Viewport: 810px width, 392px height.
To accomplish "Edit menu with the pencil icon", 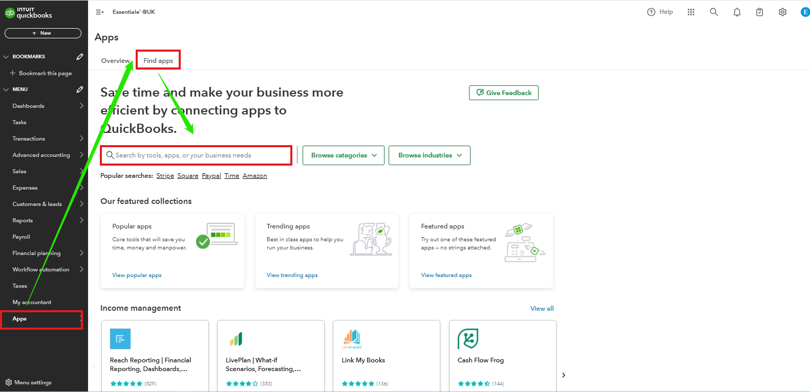I will (x=80, y=89).
